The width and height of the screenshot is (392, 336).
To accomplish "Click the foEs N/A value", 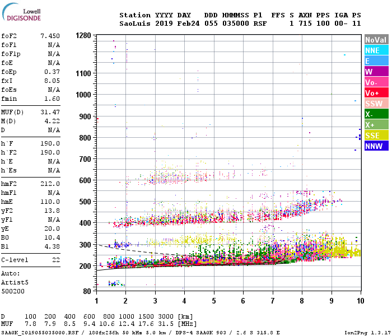I will [54, 90].
